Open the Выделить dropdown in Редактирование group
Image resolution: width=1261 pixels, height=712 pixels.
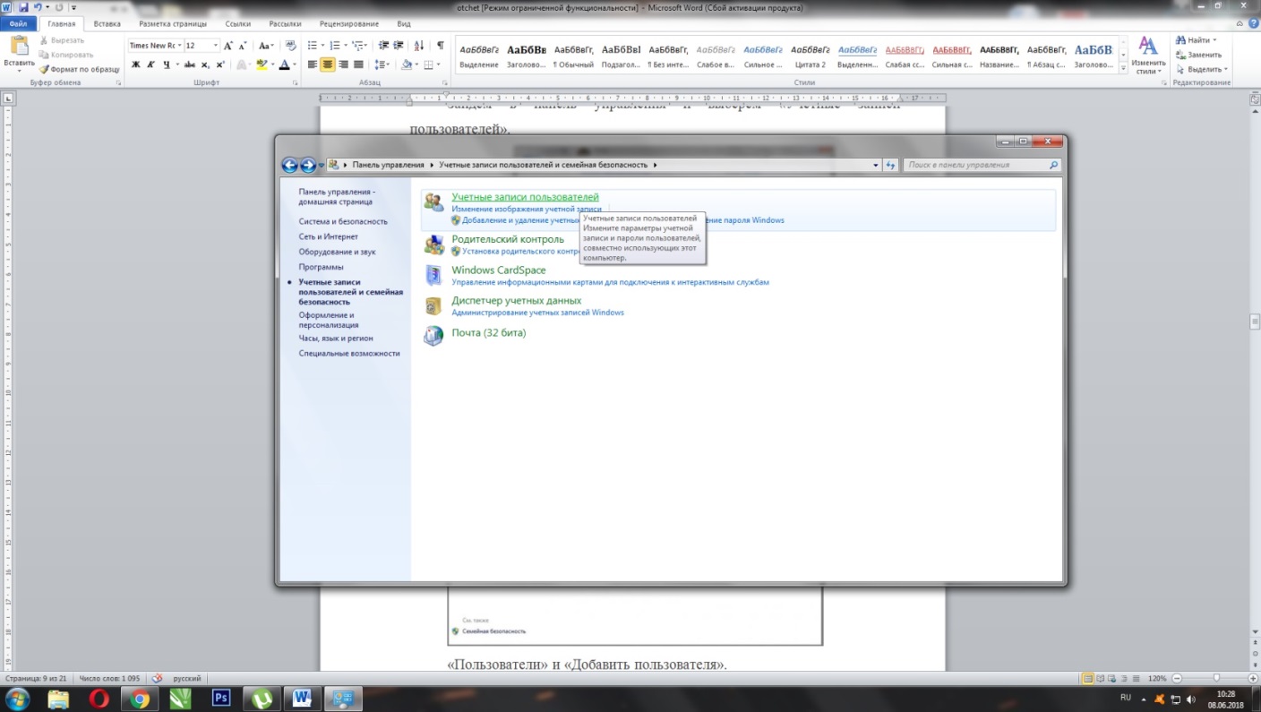click(1201, 69)
